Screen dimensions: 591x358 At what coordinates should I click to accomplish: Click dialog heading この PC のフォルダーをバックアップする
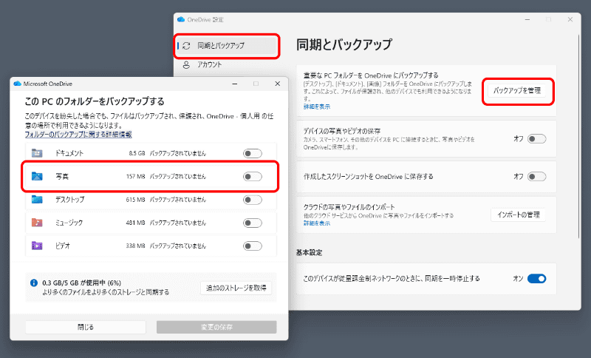[x=95, y=101]
